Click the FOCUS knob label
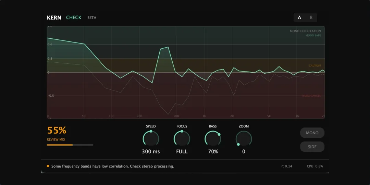The height and width of the screenshot is (185, 370). [x=182, y=126]
